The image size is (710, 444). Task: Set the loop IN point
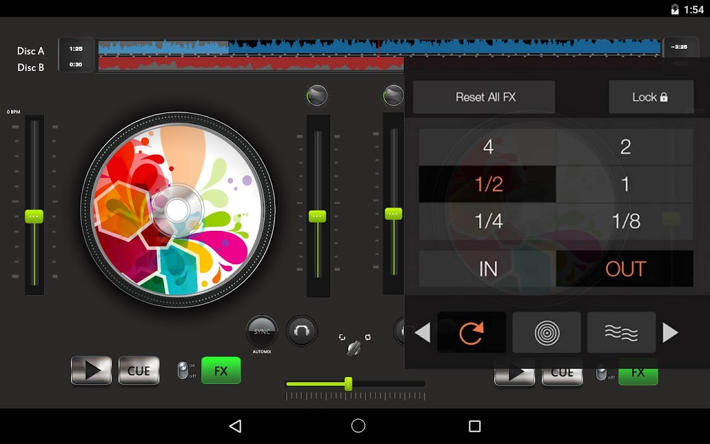pos(488,269)
